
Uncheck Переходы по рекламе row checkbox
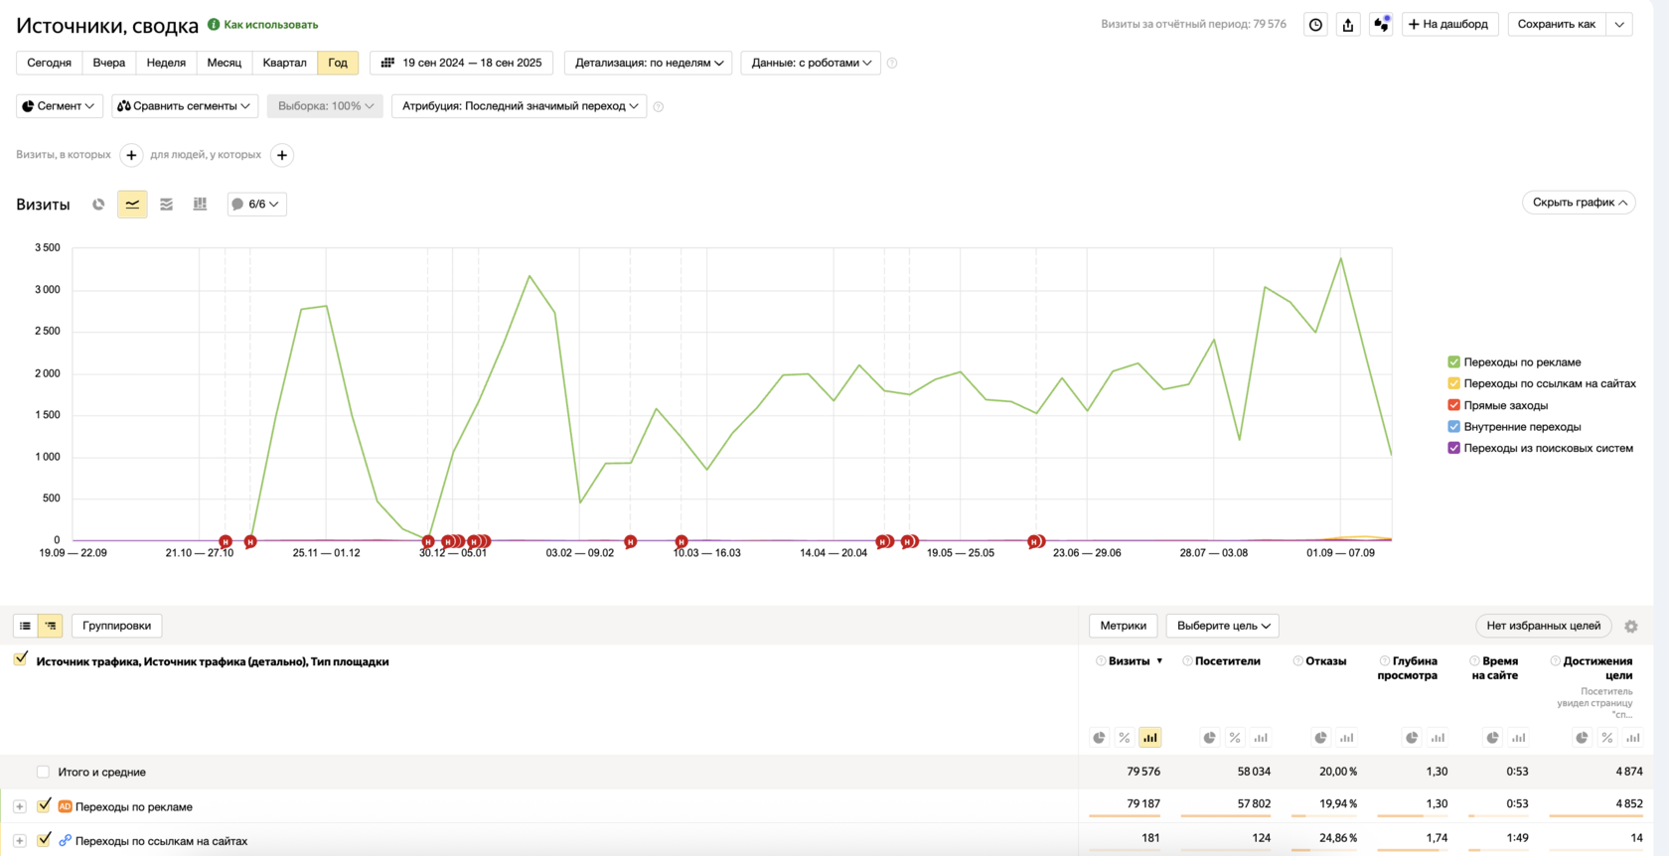click(x=44, y=805)
